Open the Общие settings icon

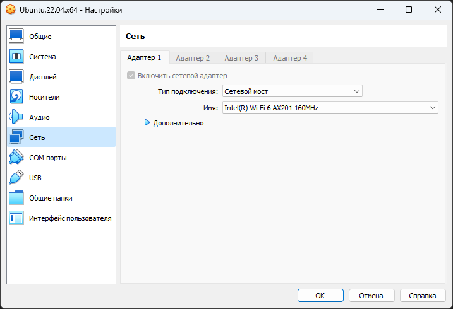16,37
